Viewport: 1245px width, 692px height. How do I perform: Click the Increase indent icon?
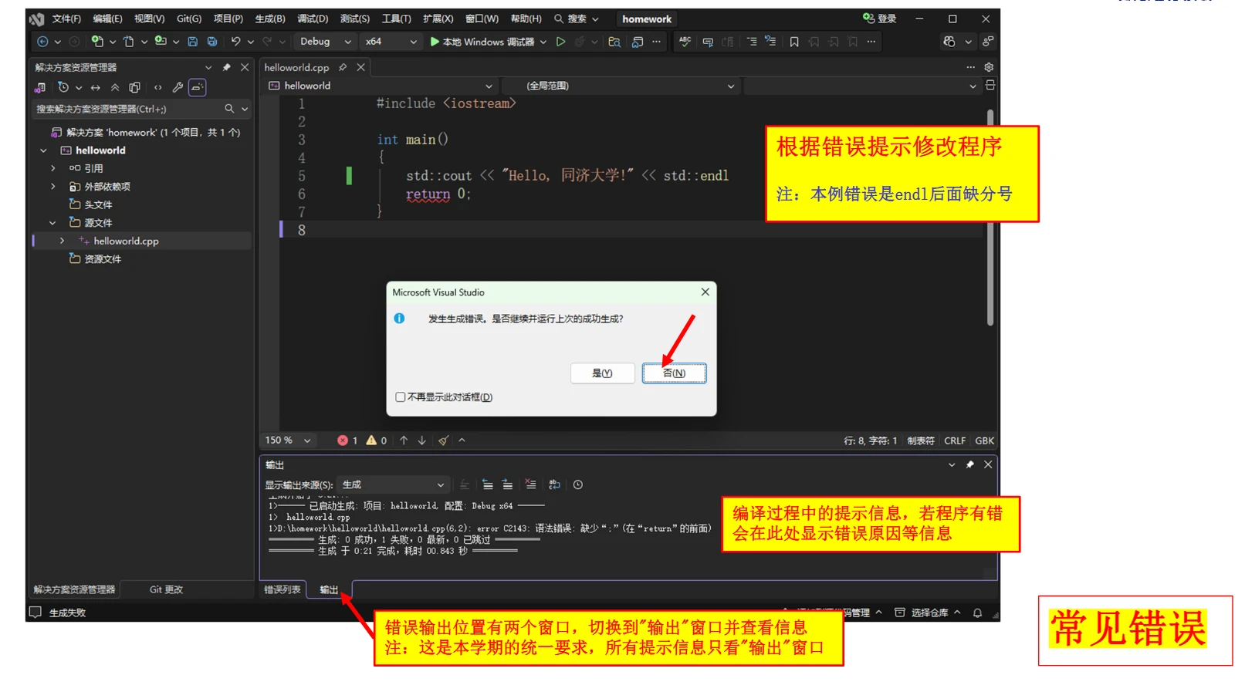752,42
